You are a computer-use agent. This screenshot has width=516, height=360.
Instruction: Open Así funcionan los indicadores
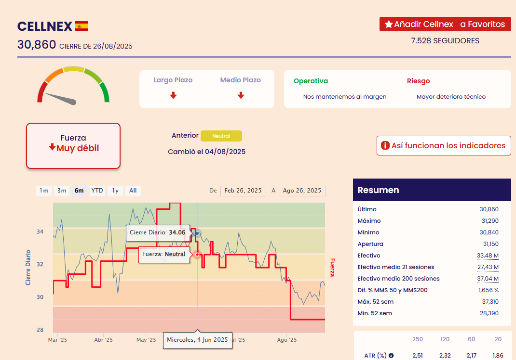444,145
